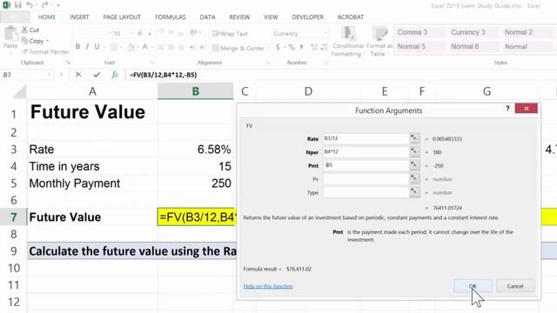Switch to the DATA ribbon tab
This screenshot has height=313, width=557.
click(207, 17)
